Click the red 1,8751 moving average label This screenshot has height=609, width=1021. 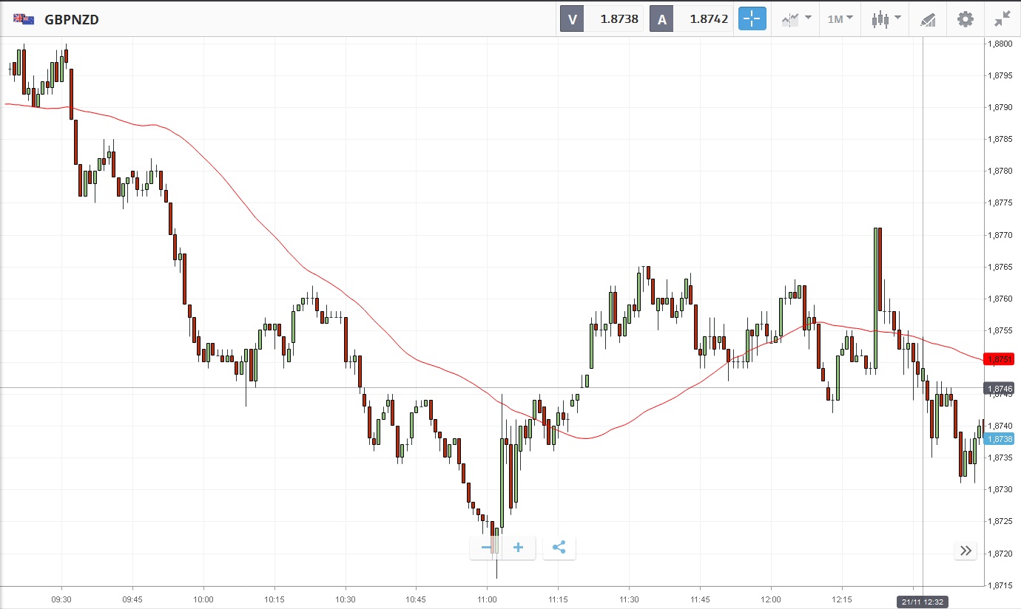tap(999, 359)
